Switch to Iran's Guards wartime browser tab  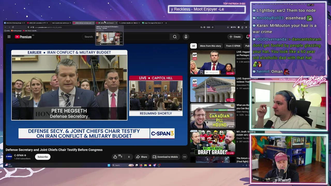60,23
